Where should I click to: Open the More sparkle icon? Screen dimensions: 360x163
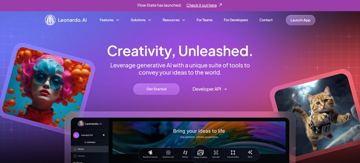coord(250,153)
